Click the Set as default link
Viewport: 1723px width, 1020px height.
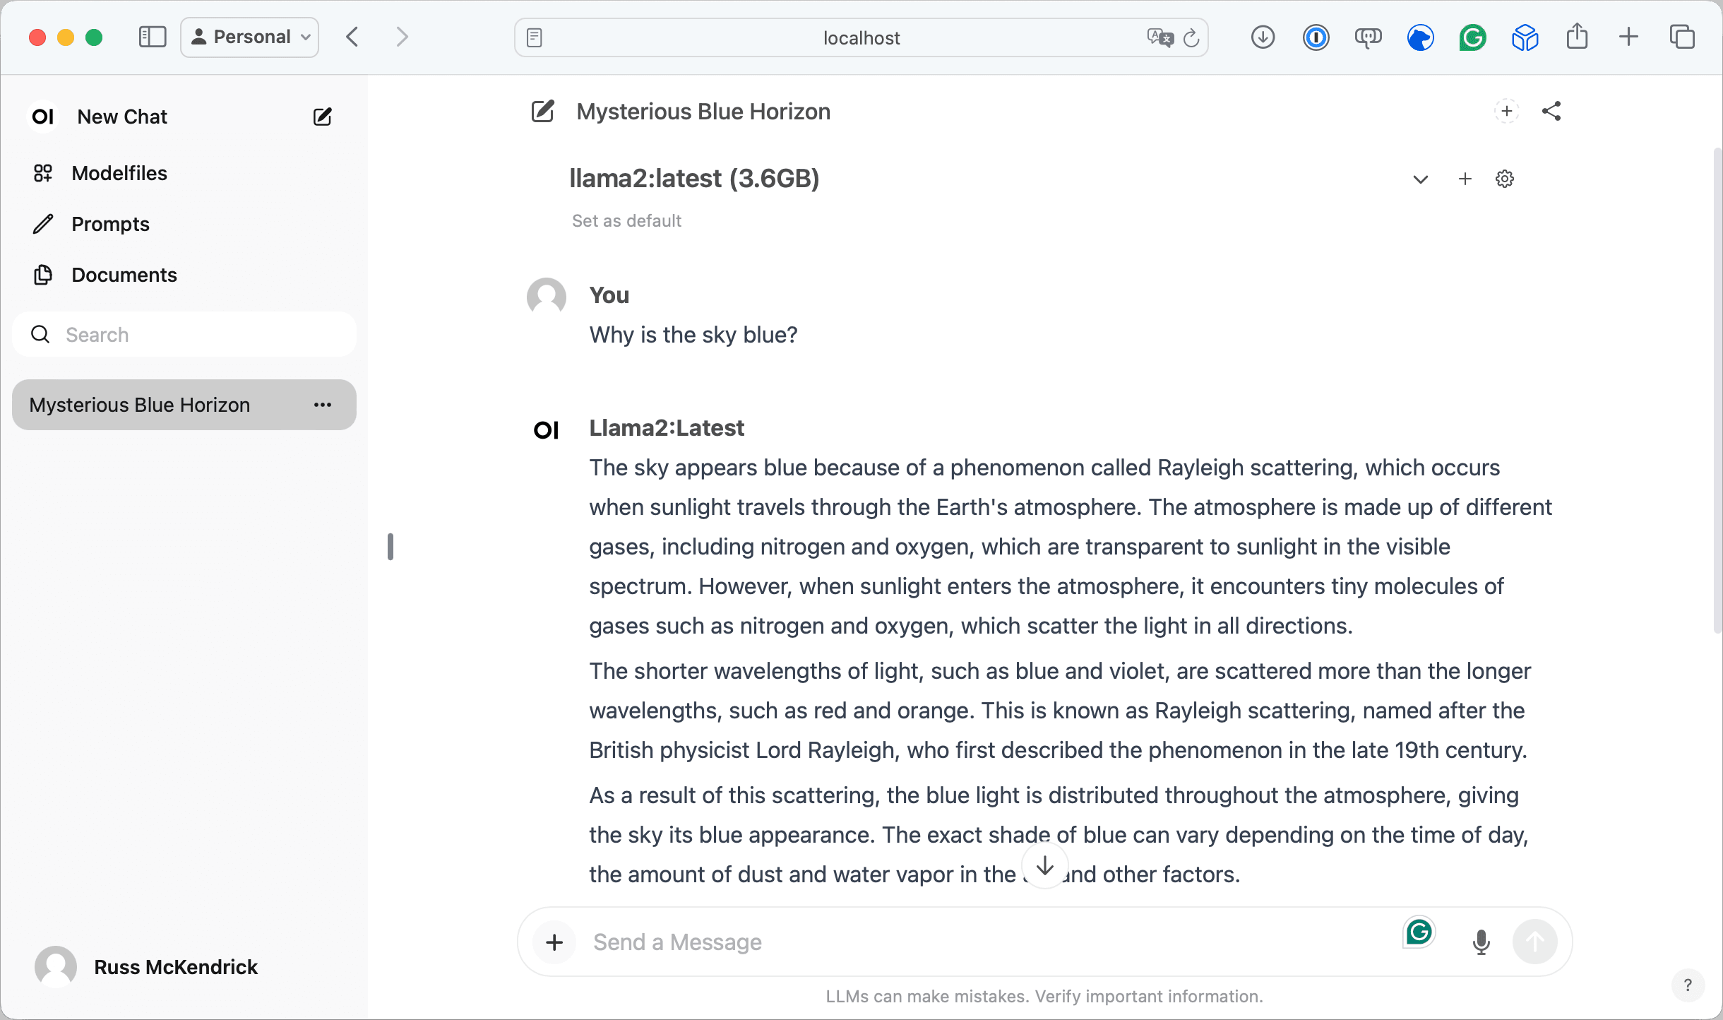coord(626,221)
